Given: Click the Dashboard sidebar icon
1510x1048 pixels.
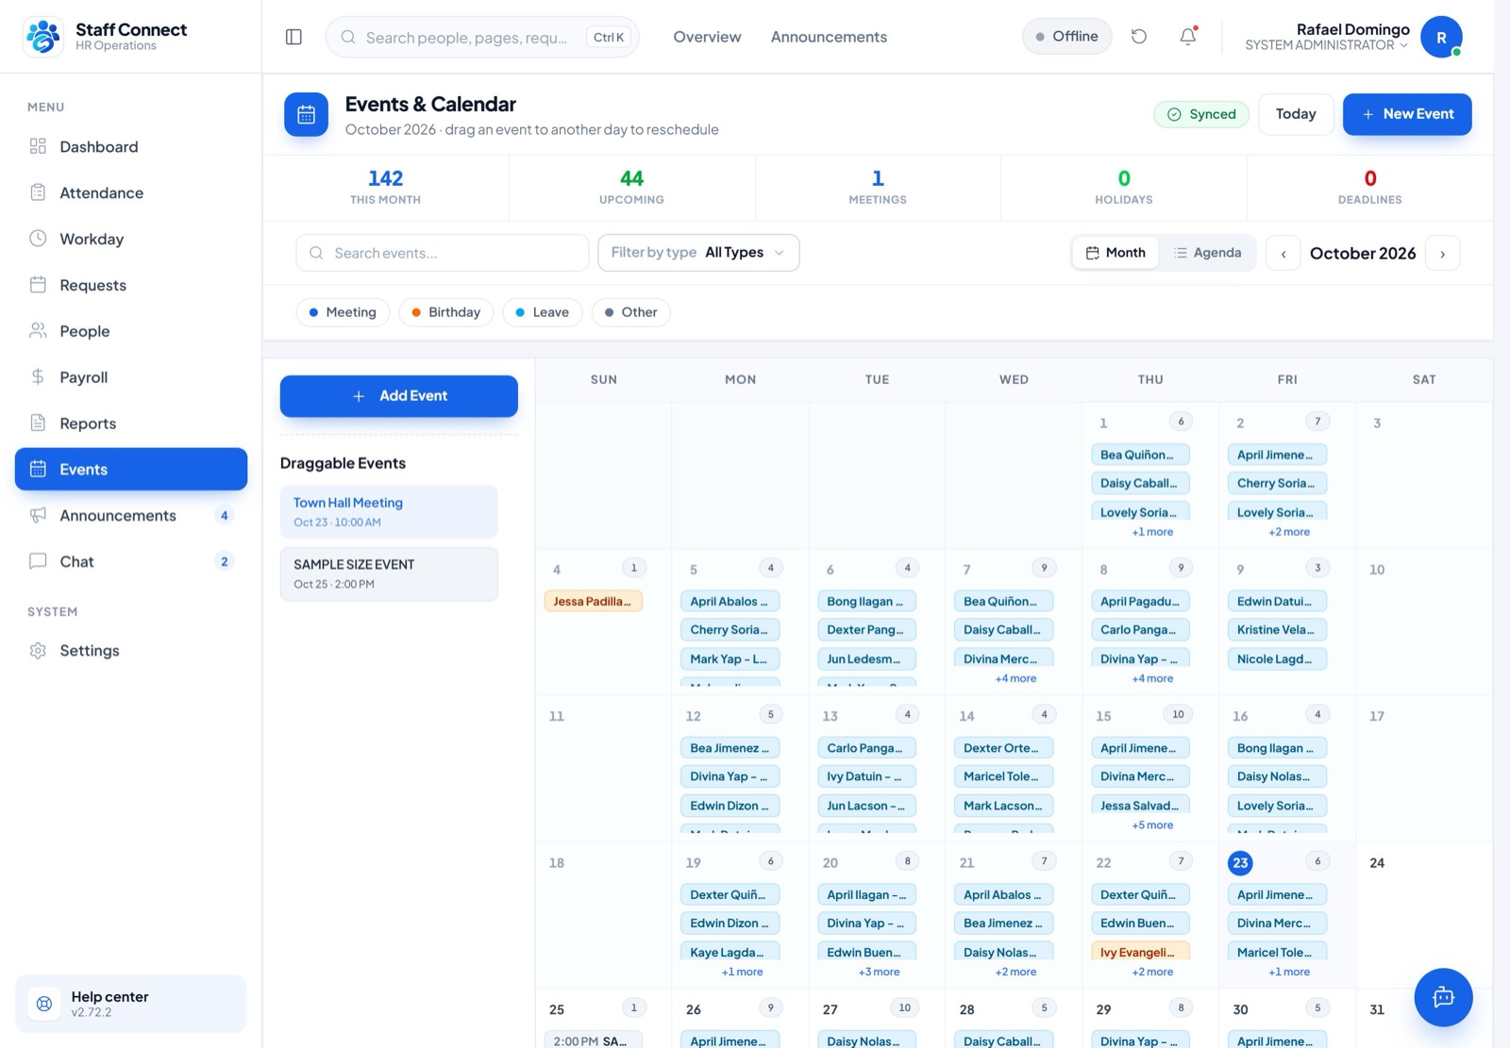Looking at the screenshot, I should (x=38, y=146).
